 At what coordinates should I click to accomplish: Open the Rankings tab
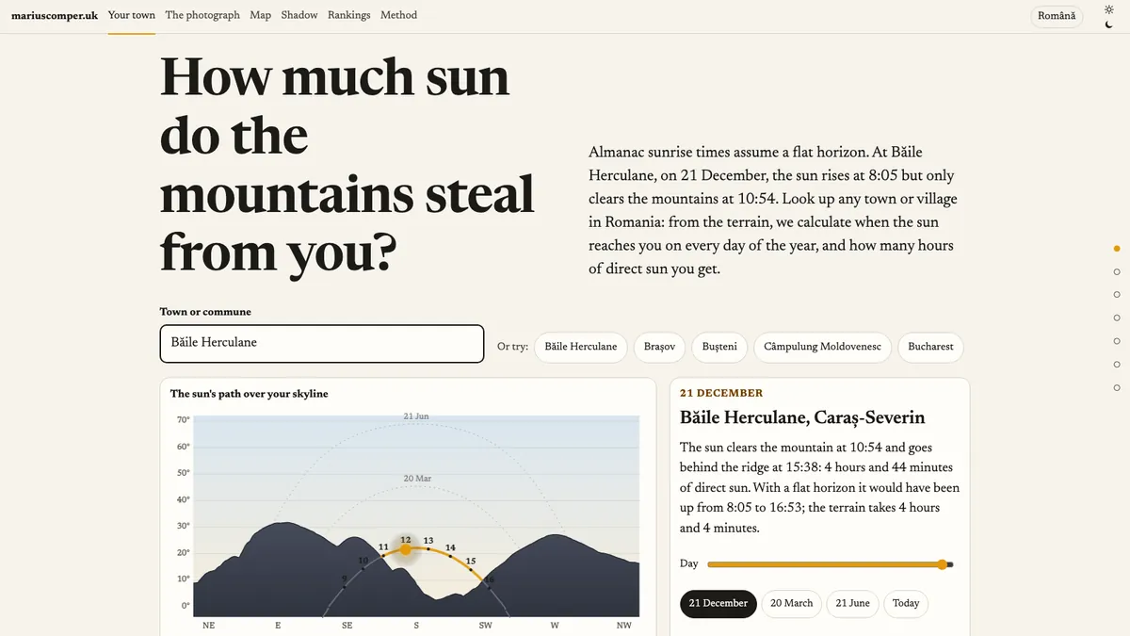coord(348,15)
